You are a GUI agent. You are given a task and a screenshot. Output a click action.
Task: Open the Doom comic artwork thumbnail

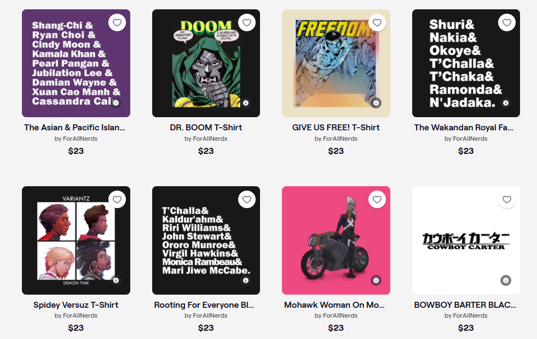[206, 63]
